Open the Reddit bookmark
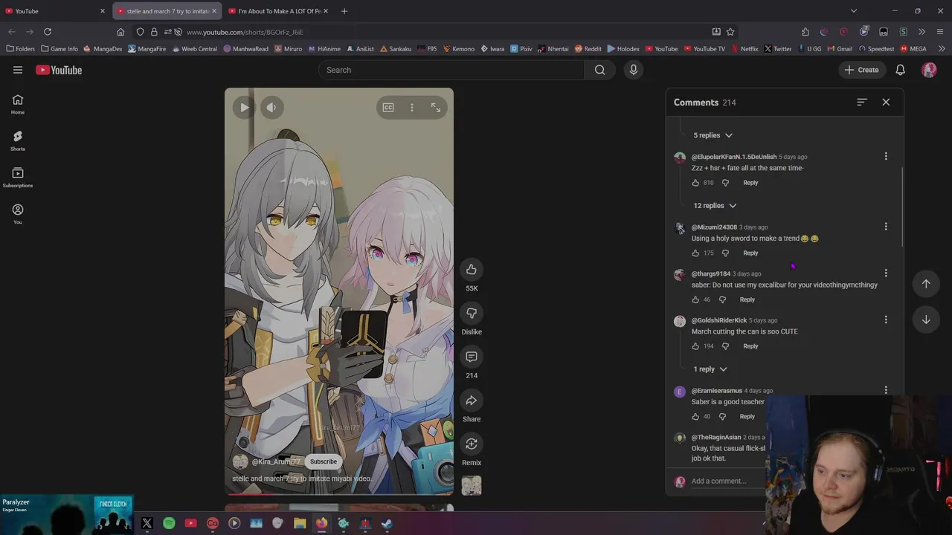Screen dimensions: 952x535 coord(588,49)
